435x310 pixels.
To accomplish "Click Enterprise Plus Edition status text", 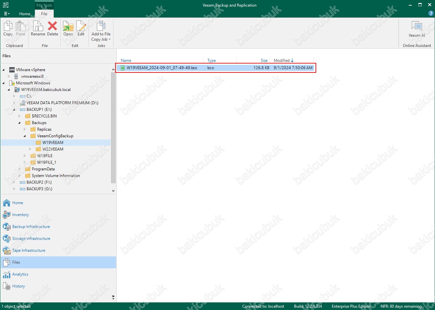I will coord(351,306).
